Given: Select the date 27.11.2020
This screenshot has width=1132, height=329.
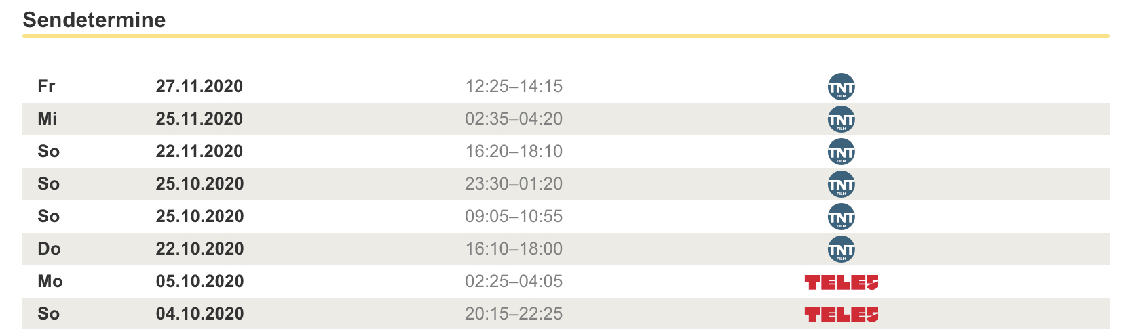Looking at the screenshot, I should (x=200, y=87).
